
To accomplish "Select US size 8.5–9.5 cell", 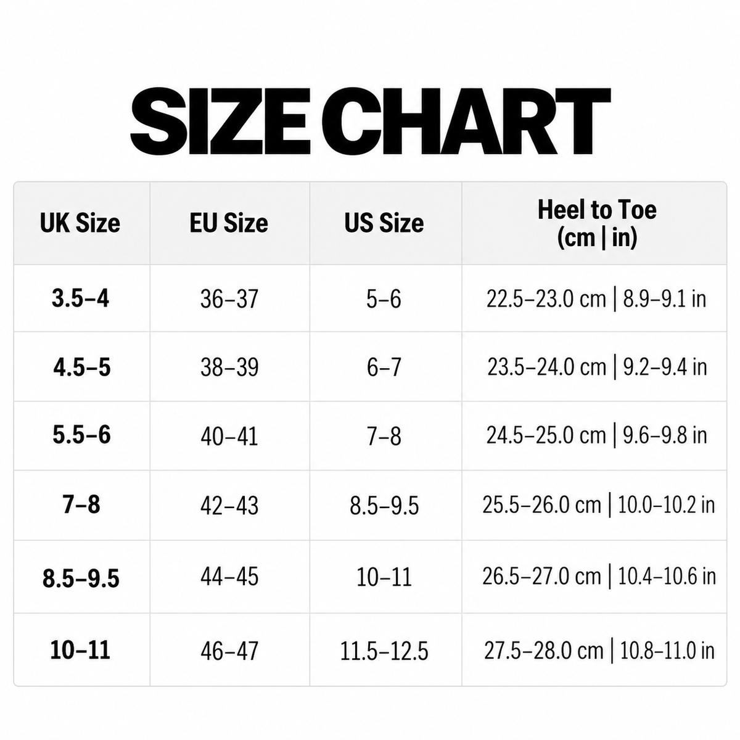I will pyautogui.click(x=384, y=506).
